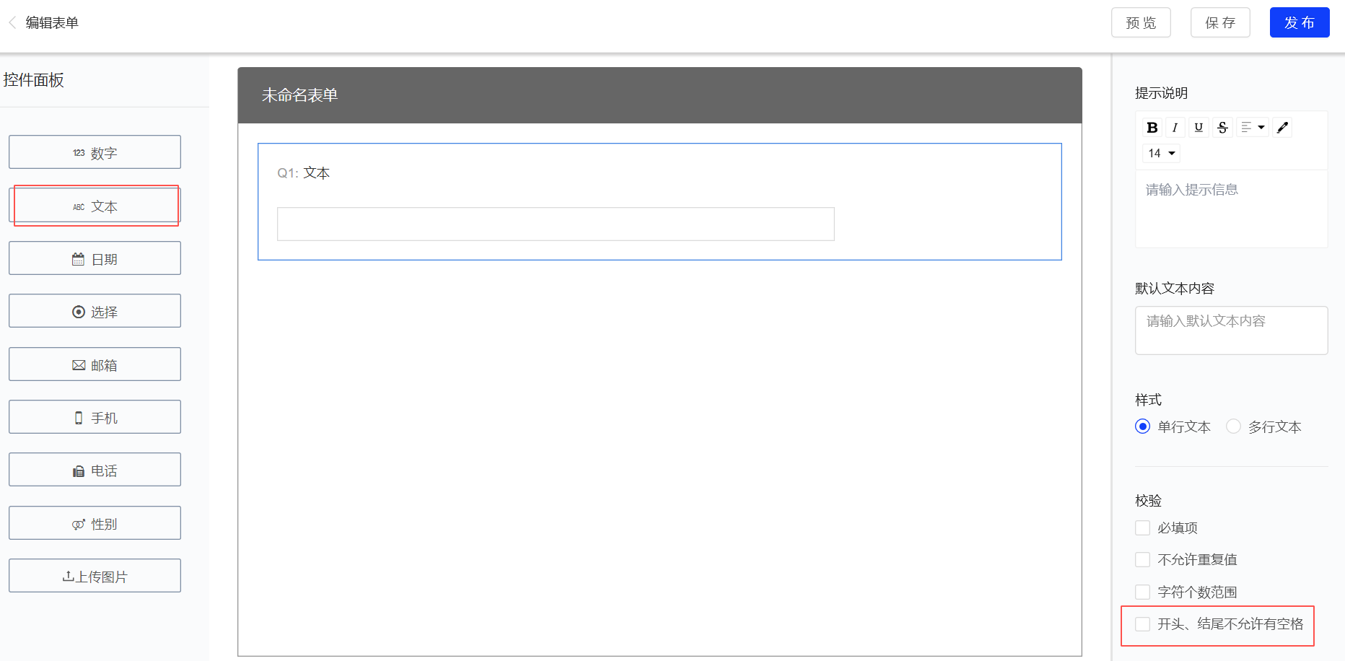Add the 手机 phone control

[x=95, y=417]
